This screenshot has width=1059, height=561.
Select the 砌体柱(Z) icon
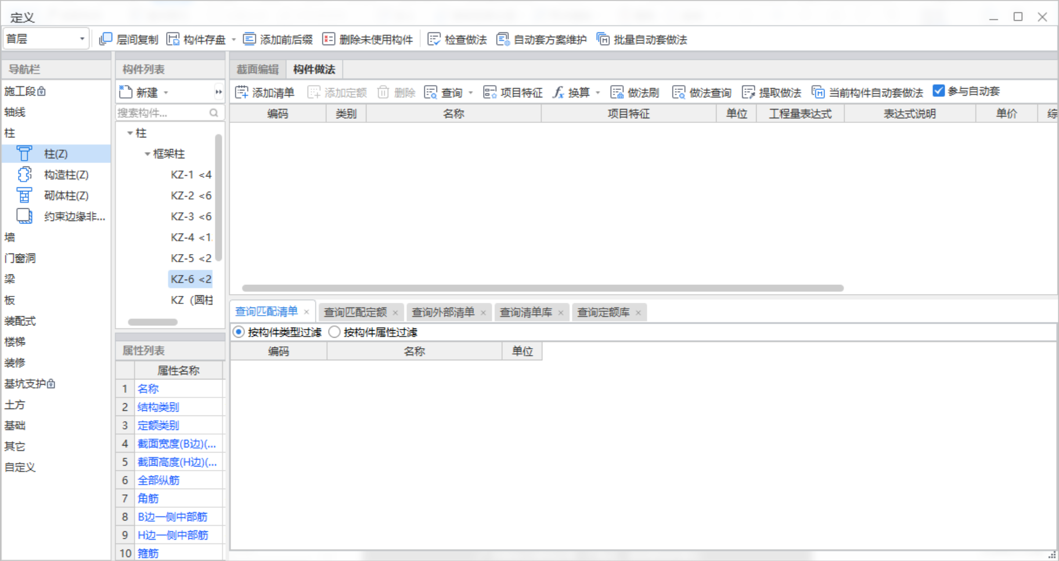coord(24,195)
